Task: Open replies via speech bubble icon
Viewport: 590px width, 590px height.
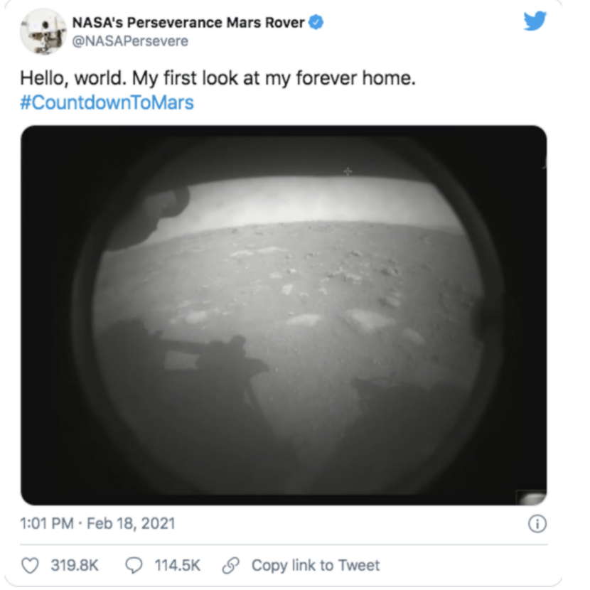Action: point(134,566)
